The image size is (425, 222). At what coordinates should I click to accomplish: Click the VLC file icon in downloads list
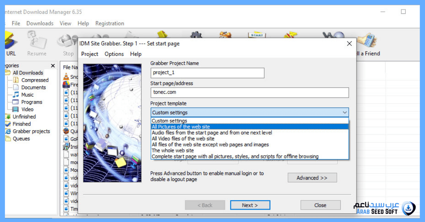pos(67,77)
